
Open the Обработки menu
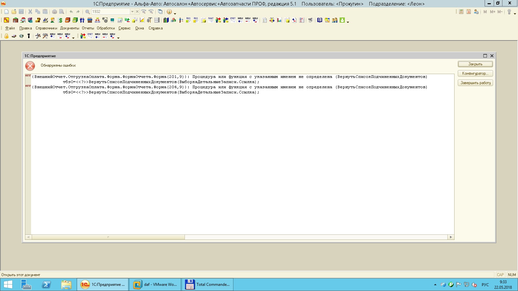tap(106, 28)
